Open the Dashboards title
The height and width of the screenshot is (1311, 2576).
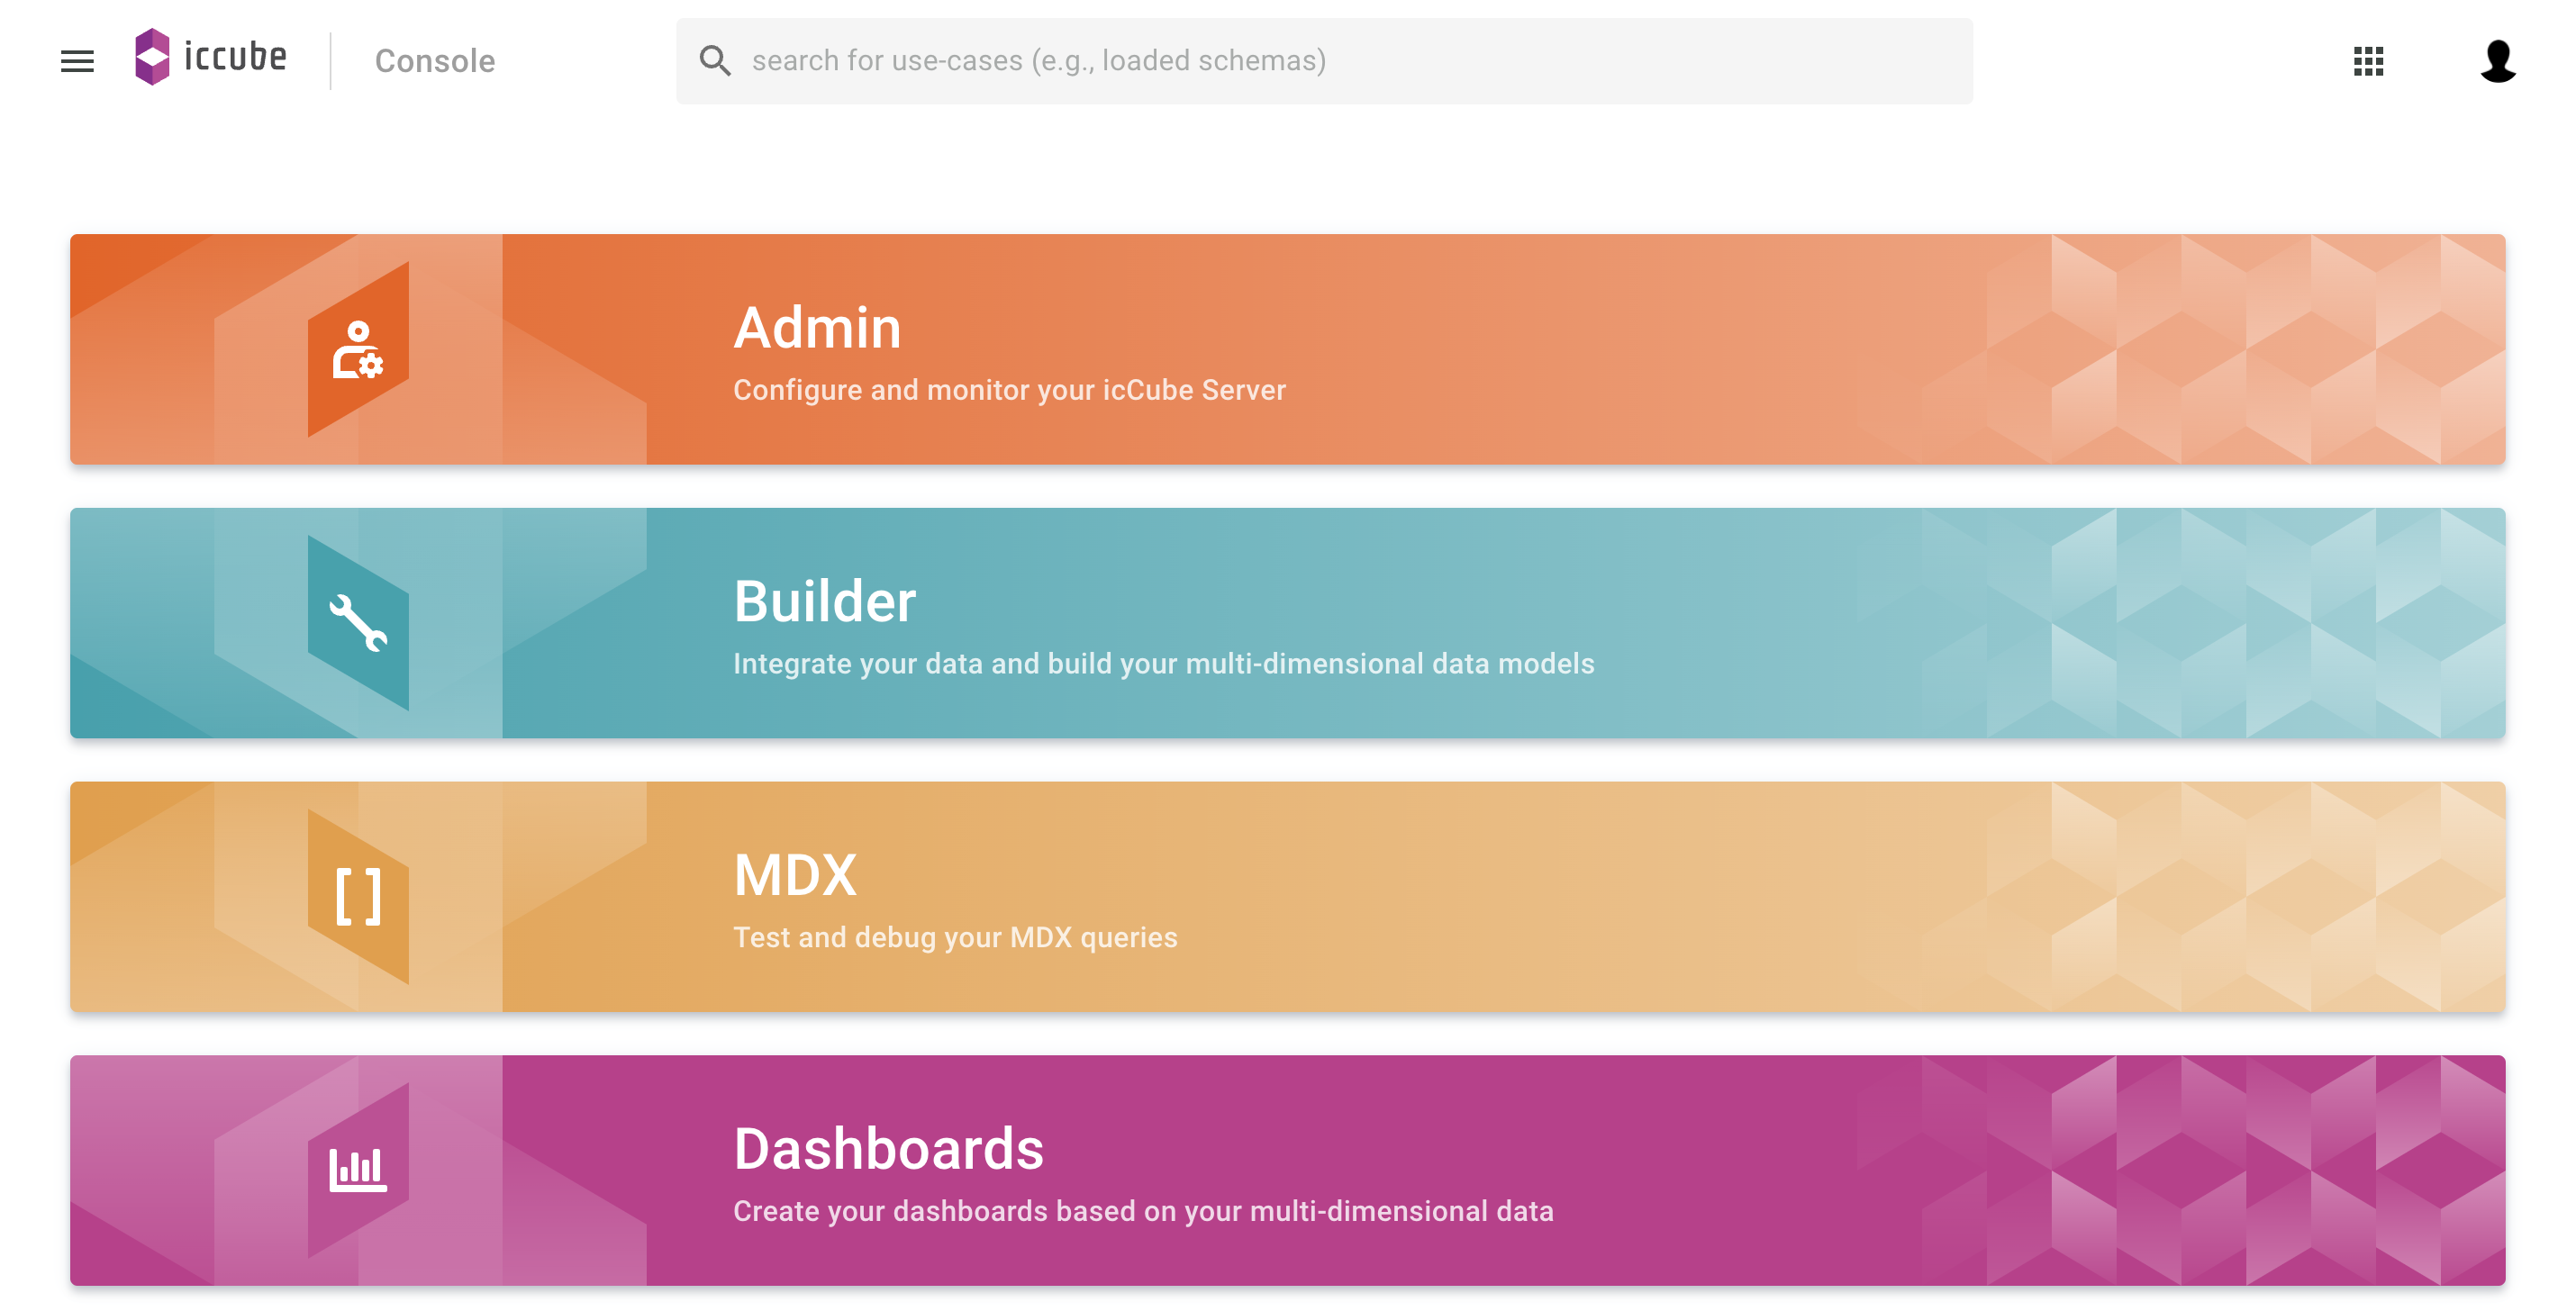click(x=888, y=1149)
